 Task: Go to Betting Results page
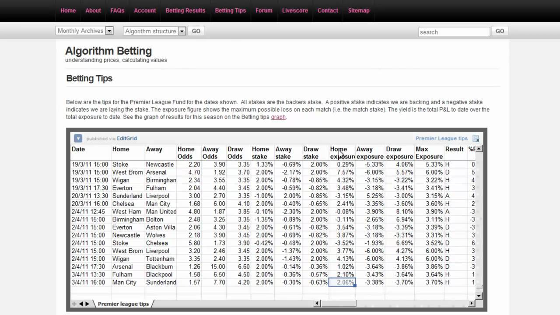(185, 10)
